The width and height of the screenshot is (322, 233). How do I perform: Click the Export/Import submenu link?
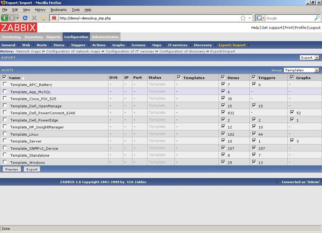[x=232, y=45]
